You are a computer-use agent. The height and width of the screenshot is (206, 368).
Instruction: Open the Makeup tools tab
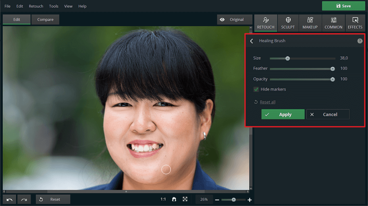tap(310, 23)
